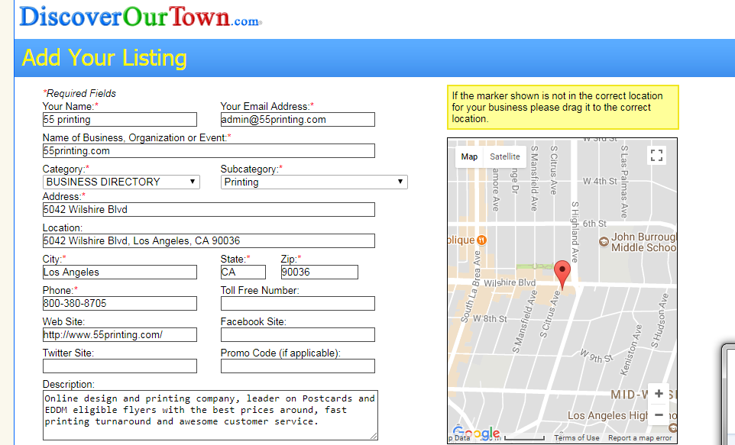Click inside the Description text area
This screenshot has width=735, height=445.
click(x=210, y=415)
